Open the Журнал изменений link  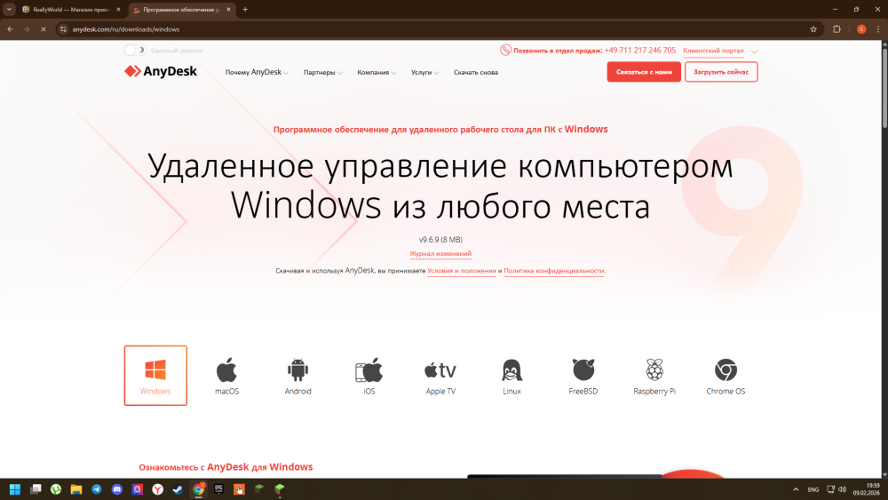[x=440, y=254]
